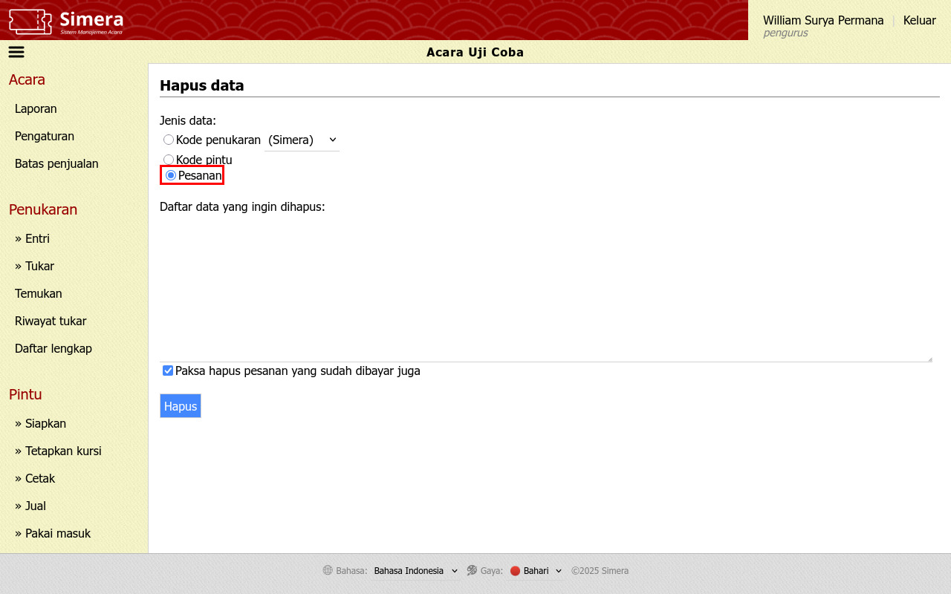The image size is (951, 594).
Task: Toggle the hamburger sidebar menu
Action: tap(16, 52)
